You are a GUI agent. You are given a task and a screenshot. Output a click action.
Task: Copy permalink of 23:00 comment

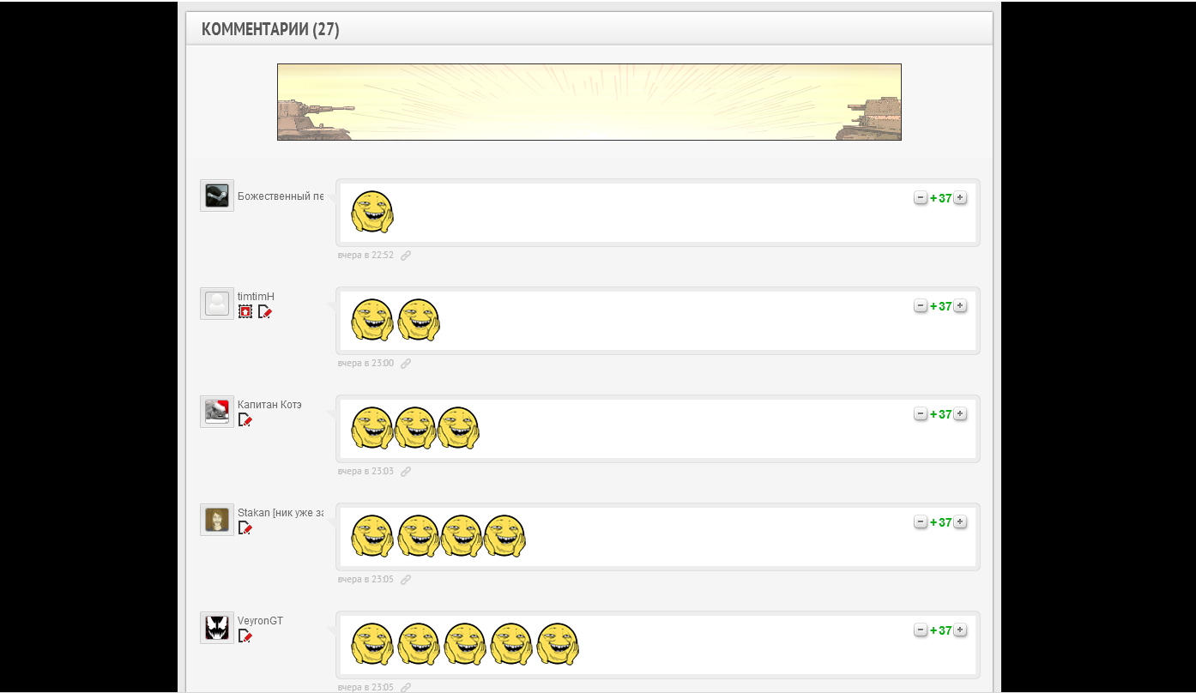(406, 364)
